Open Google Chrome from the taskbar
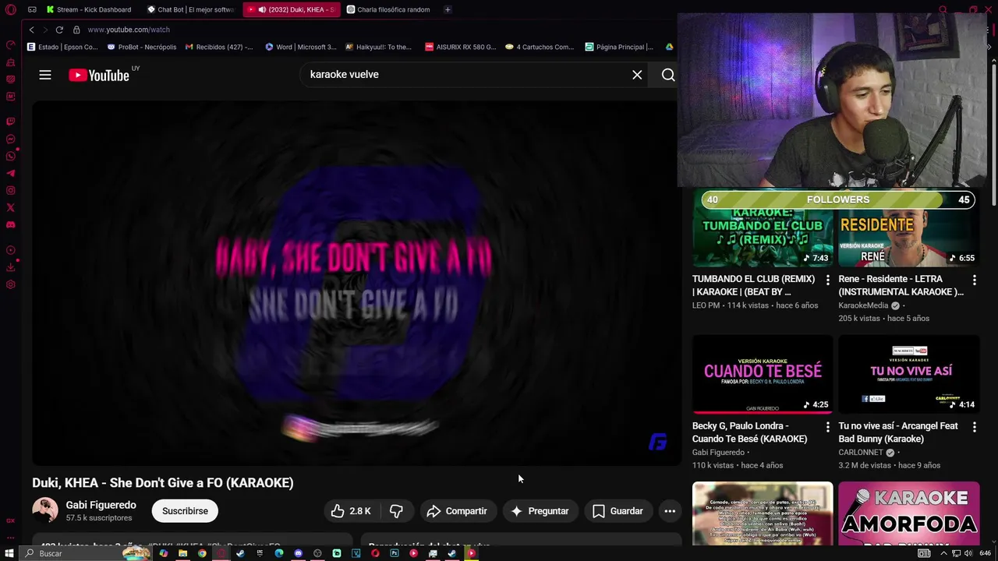The image size is (998, 561). point(202,553)
